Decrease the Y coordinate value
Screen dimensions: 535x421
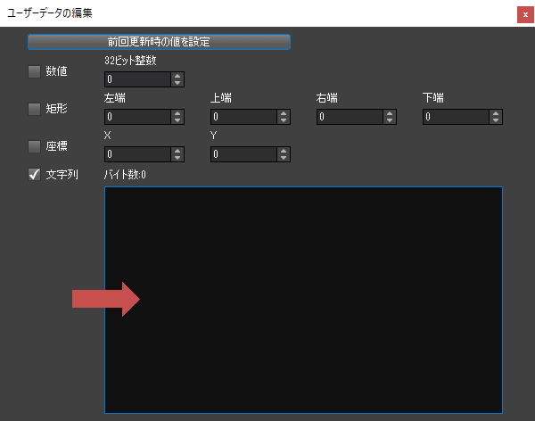click(x=284, y=158)
